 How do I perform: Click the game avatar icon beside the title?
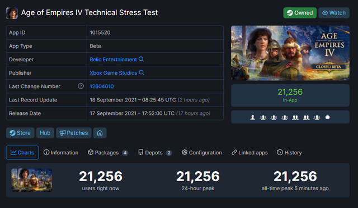point(12,13)
